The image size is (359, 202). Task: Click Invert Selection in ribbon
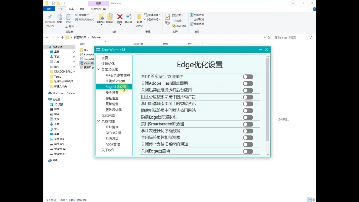point(197,24)
